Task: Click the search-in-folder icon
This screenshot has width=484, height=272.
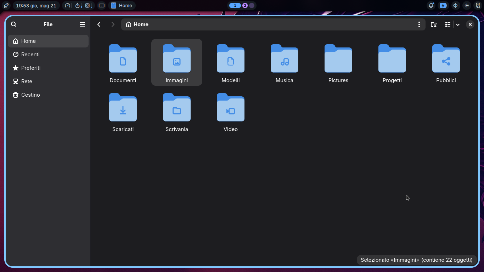Action: (434, 24)
